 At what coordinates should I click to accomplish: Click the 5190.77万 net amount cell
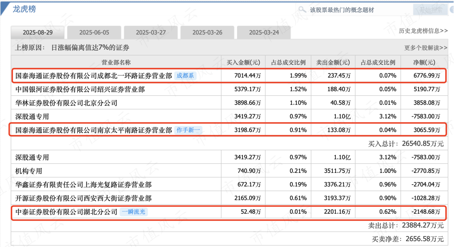(x=427, y=89)
